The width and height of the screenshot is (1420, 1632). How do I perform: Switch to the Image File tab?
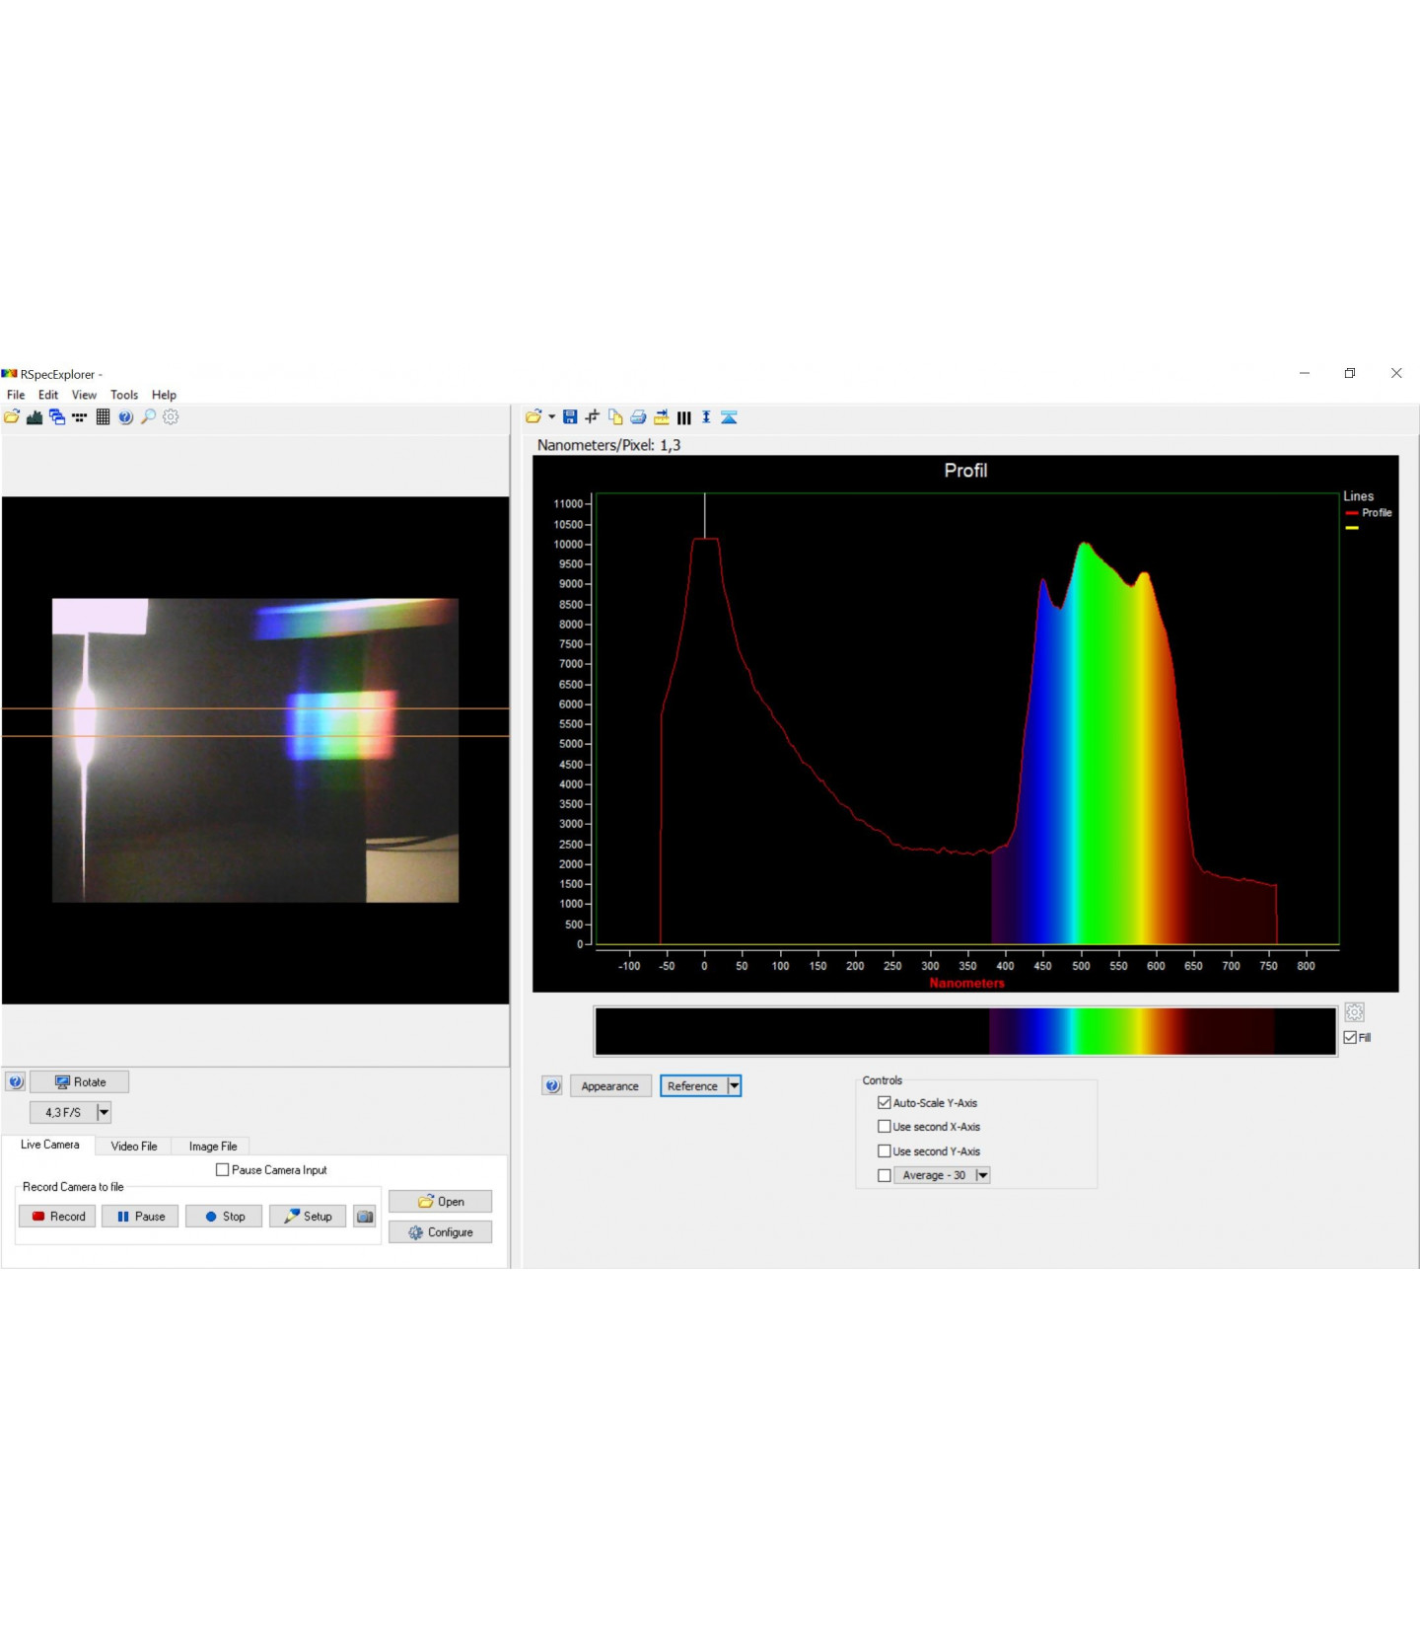[213, 1147]
